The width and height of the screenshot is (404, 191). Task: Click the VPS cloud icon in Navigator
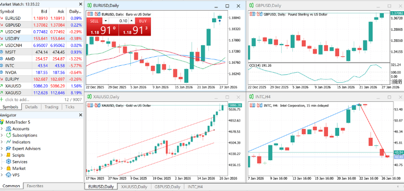pyautogui.click(x=9, y=175)
